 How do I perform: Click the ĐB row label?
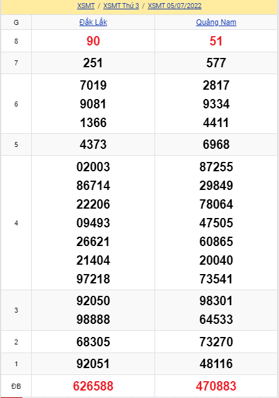[x=16, y=386]
